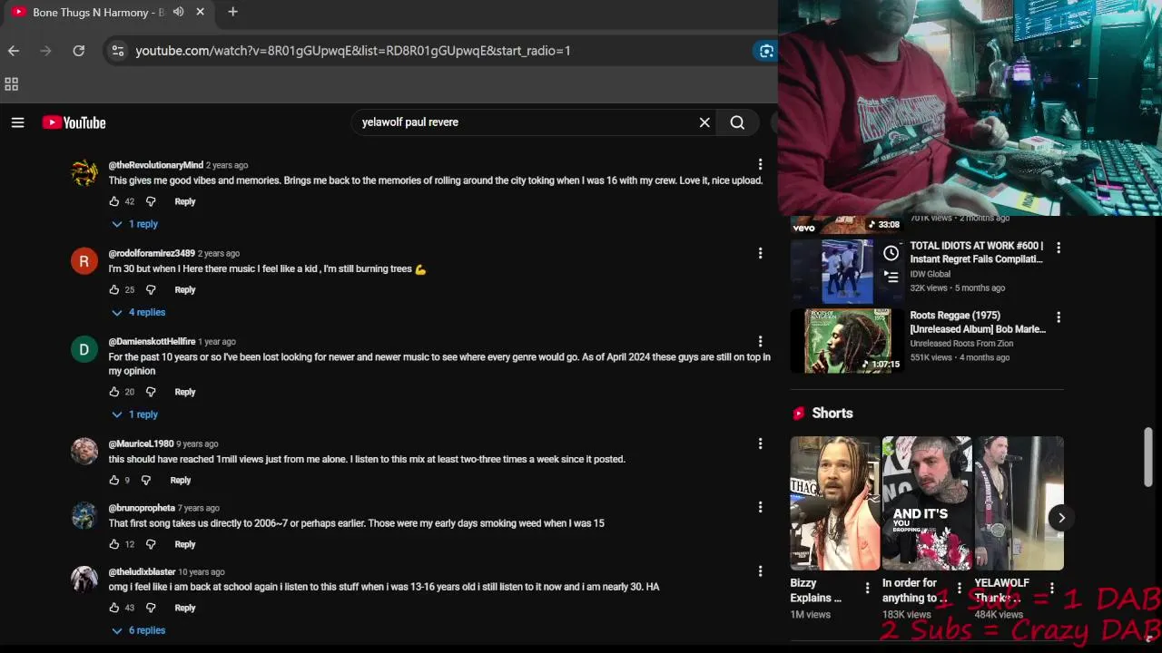
Task: Like MauriceL1980's comment
Action: tap(113, 480)
